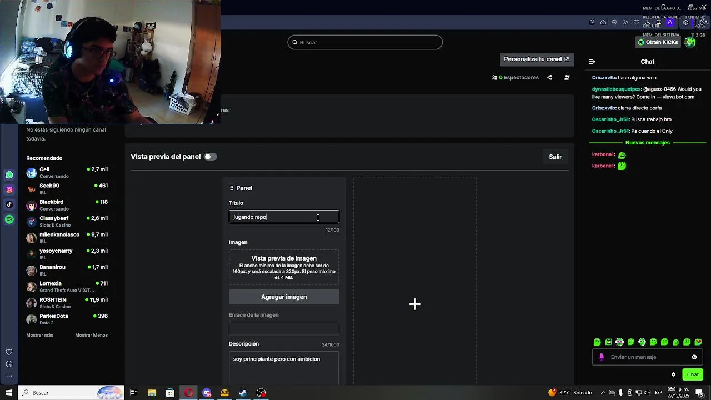Image resolution: width=711 pixels, height=400 pixels.
Task: Open the Lornexia recommended channel
Action: [x=67, y=287]
